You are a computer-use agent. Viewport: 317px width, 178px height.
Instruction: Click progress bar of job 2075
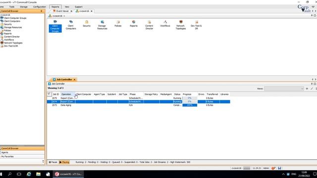(190, 98)
